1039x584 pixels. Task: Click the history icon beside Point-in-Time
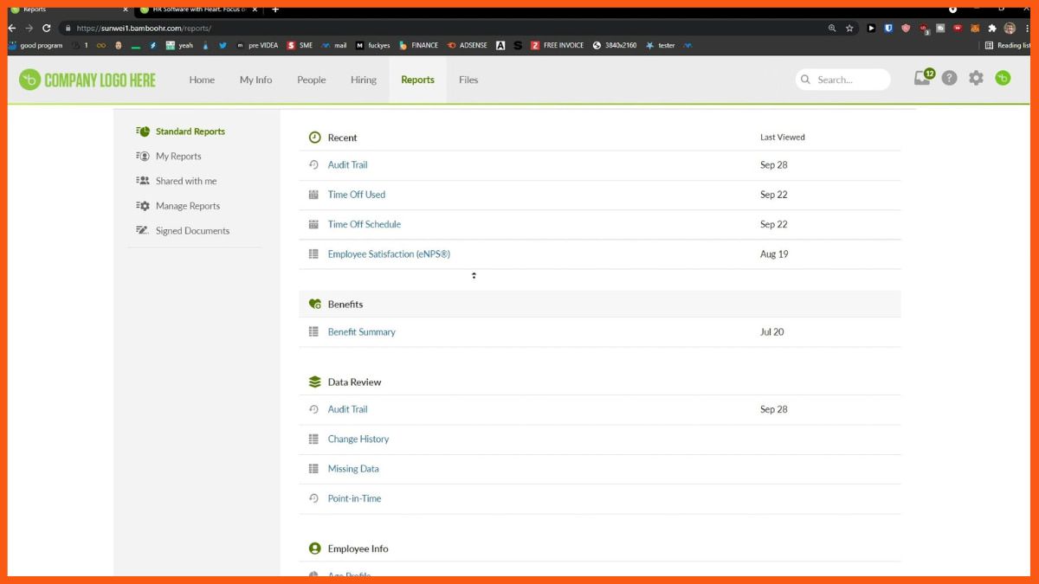(x=314, y=498)
